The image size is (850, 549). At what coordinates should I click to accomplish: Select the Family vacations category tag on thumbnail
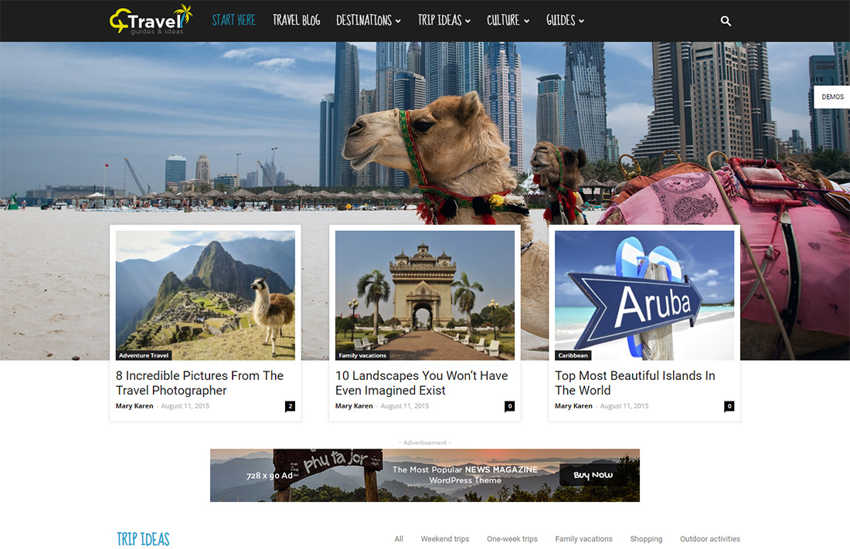[x=362, y=355]
